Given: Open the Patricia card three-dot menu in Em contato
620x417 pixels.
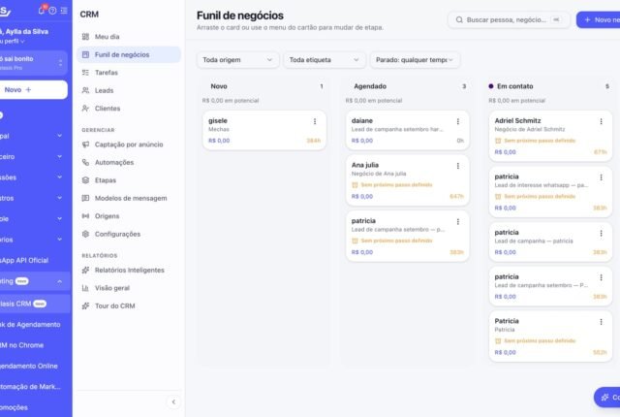Looking at the screenshot, I should (x=601, y=322).
